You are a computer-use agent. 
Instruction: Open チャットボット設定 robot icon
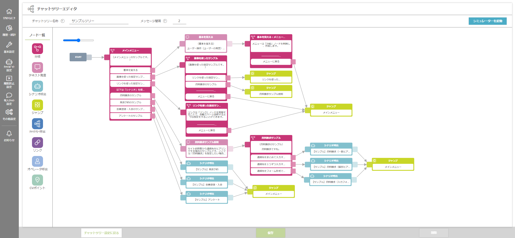tap(9, 62)
